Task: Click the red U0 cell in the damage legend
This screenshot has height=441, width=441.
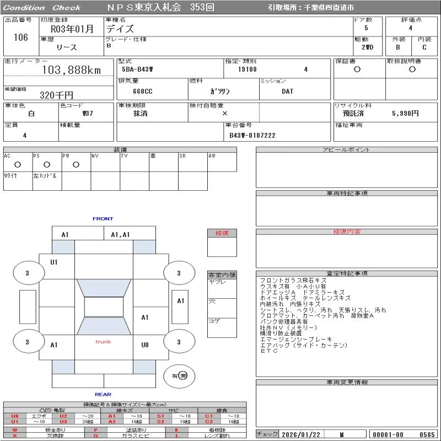Action: (15, 416)
